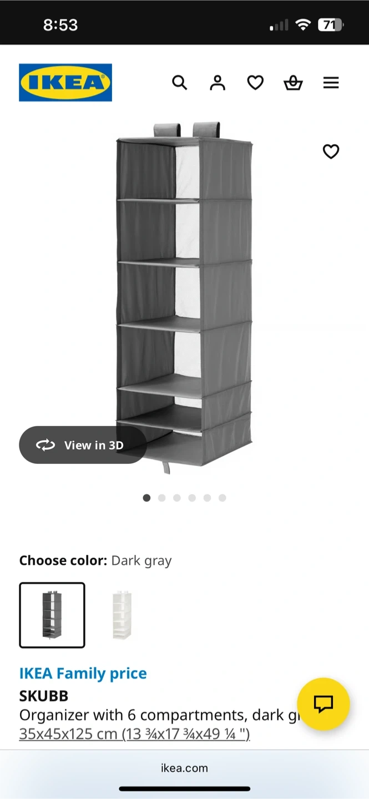Tap the IKEA Family price label
This screenshot has width=369, height=799.
coord(83,674)
